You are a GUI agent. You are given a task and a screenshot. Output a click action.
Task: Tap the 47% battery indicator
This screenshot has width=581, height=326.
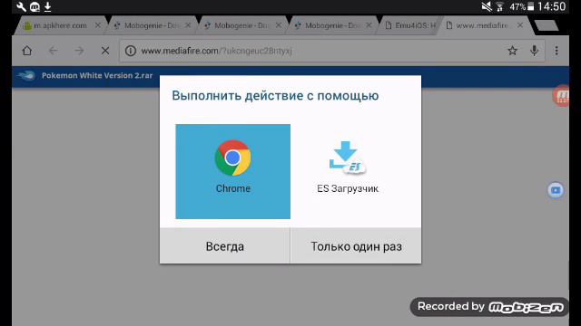click(522, 6)
